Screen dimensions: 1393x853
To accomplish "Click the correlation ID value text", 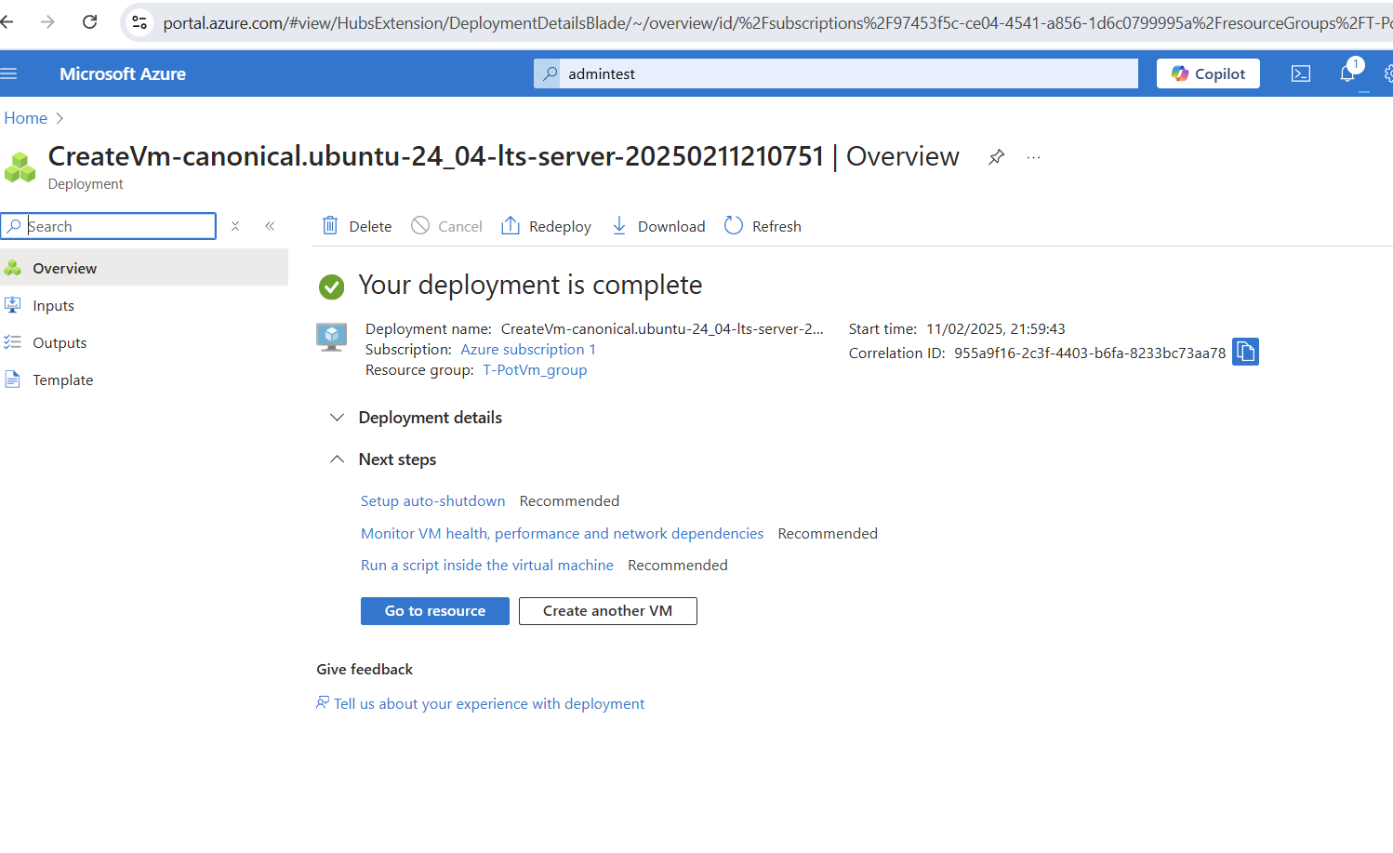I will click(x=1090, y=353).
